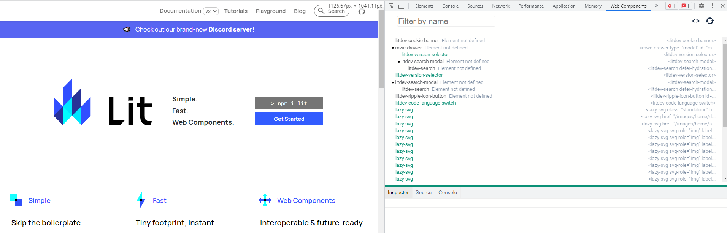The image size is (727, 233).
Task: Select the litdev-ripple-icon-button row
Action: click(x=555, y=96)
